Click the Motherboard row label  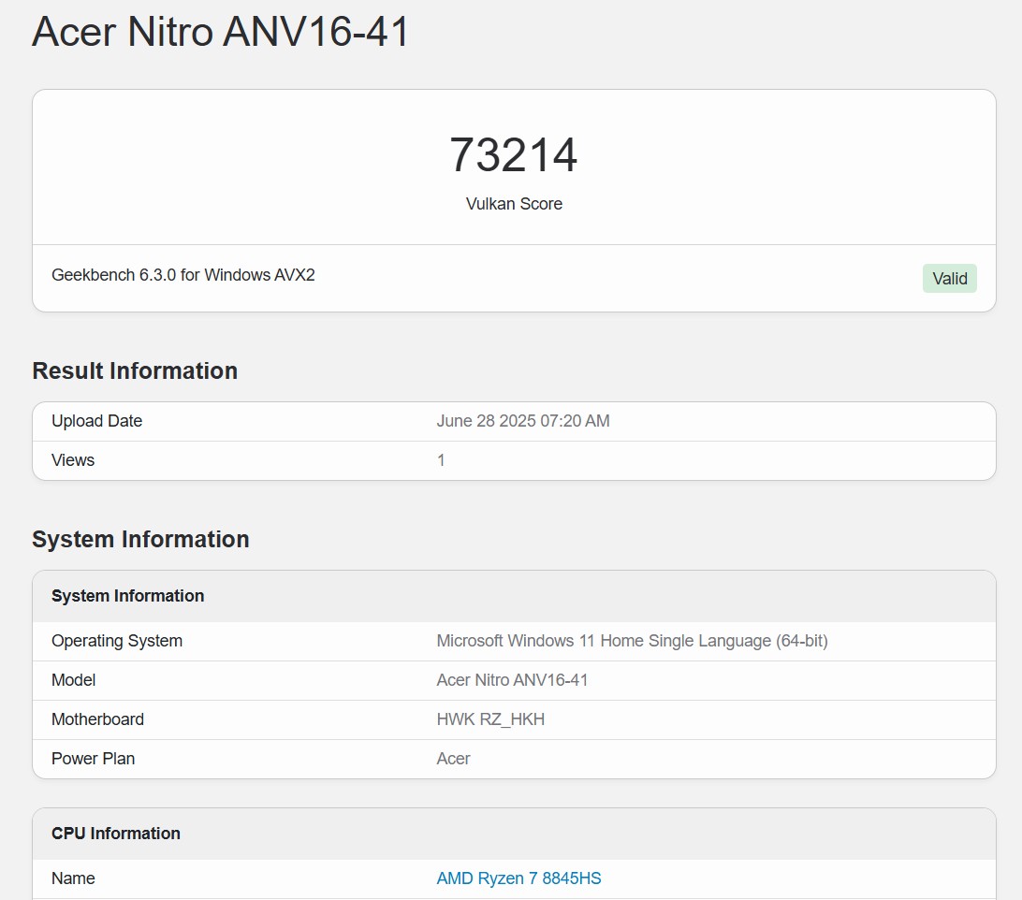click(97, 719)
